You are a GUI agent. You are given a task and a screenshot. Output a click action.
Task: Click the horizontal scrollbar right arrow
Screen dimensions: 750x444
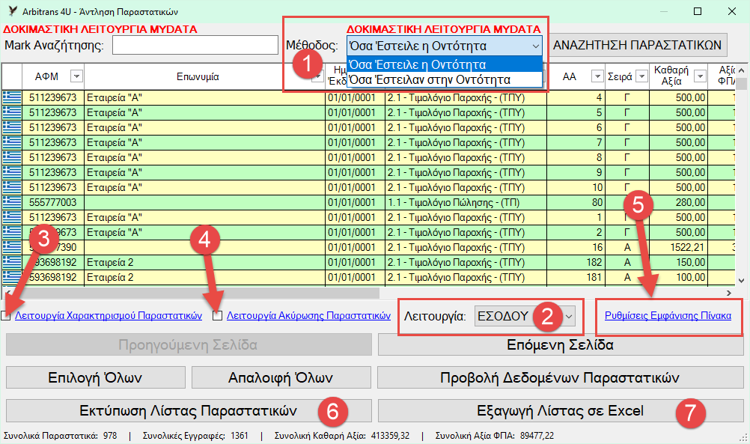click(x=729, y=293)
